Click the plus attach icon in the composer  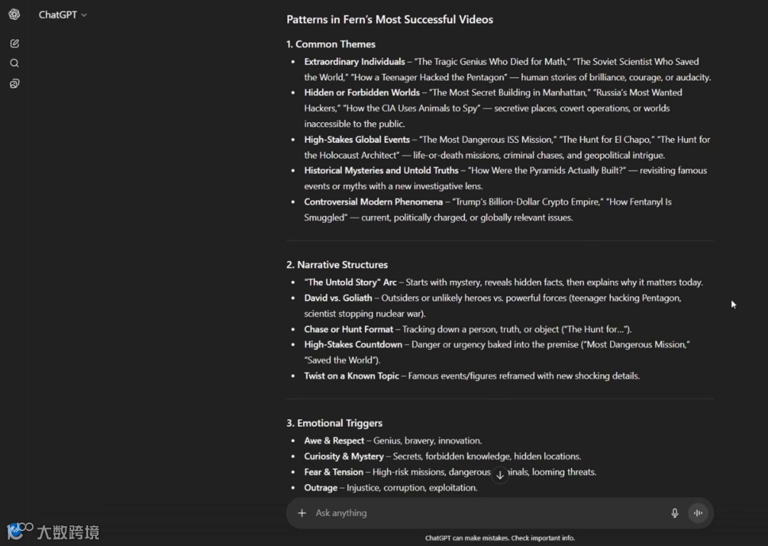coord(302,513)
